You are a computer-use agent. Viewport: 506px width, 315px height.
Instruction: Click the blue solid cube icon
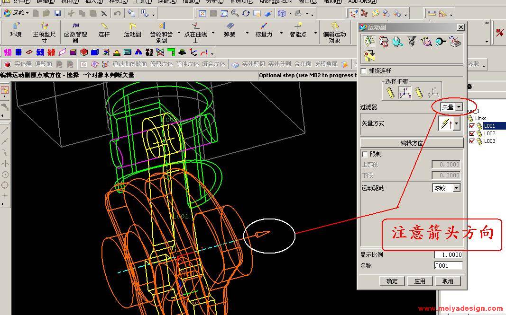click(95, 52)
